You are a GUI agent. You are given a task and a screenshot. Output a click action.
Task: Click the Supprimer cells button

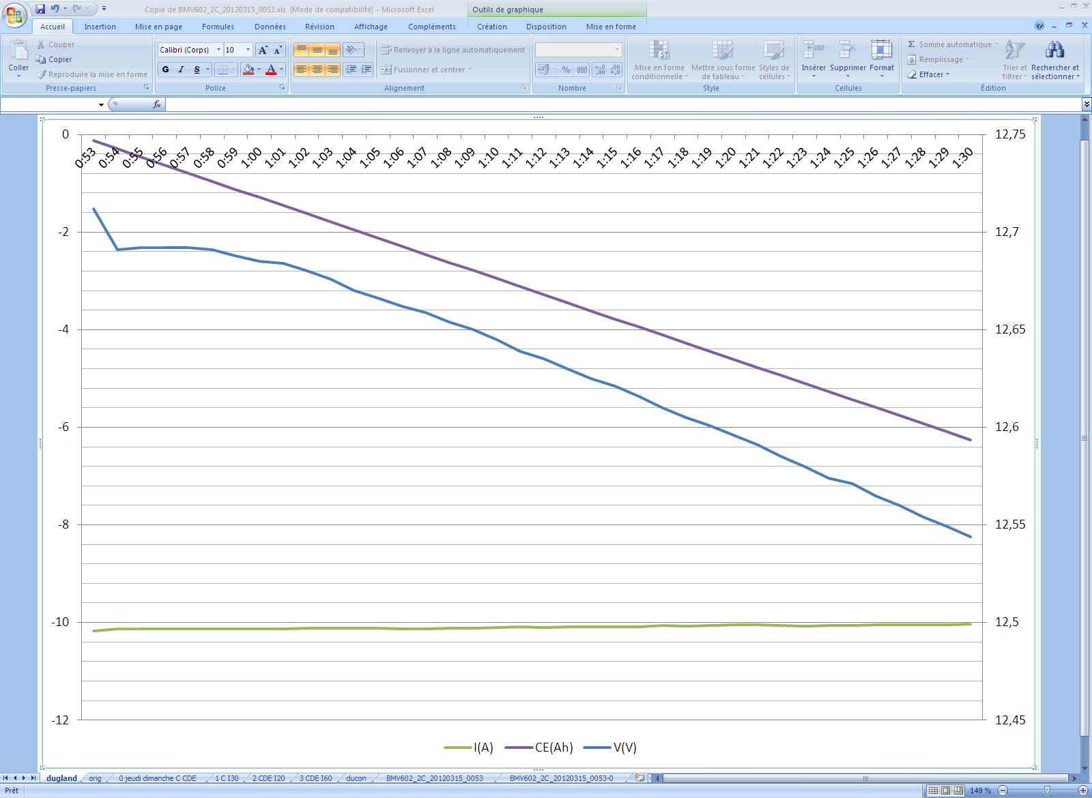[x=847, y=50]
